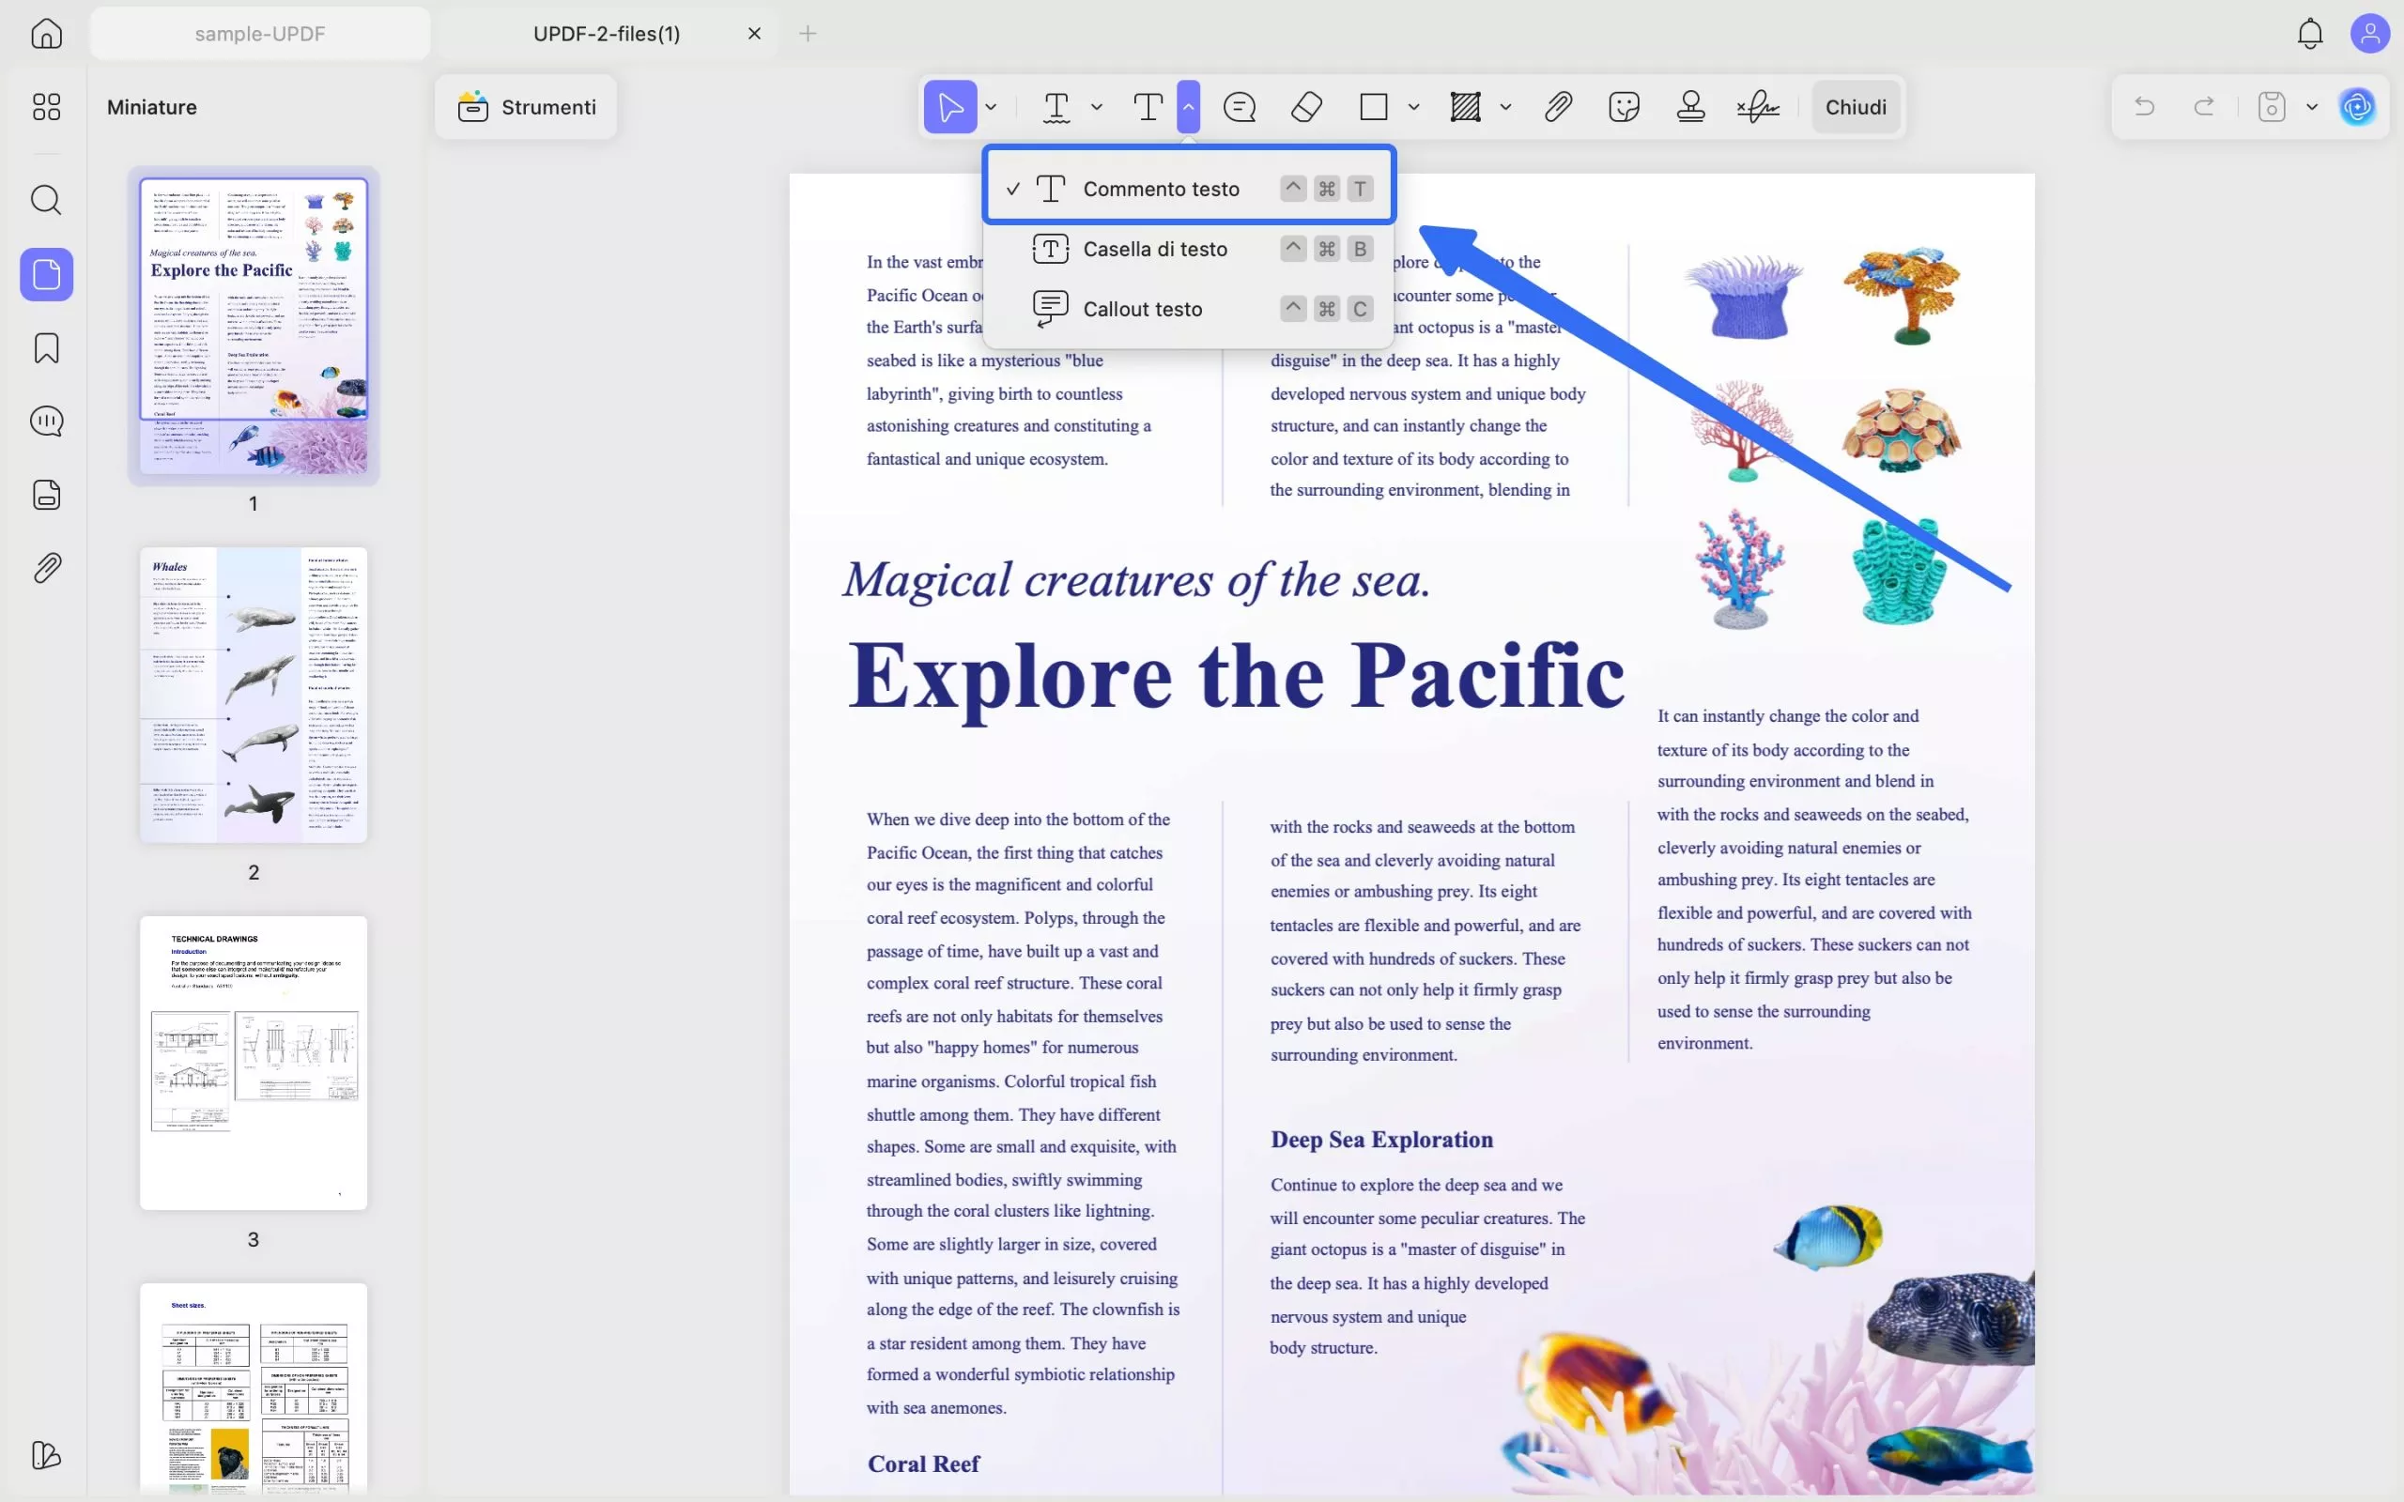Expand the select cursor tool dropdown

pyautogui.click(x=991, y=106)
